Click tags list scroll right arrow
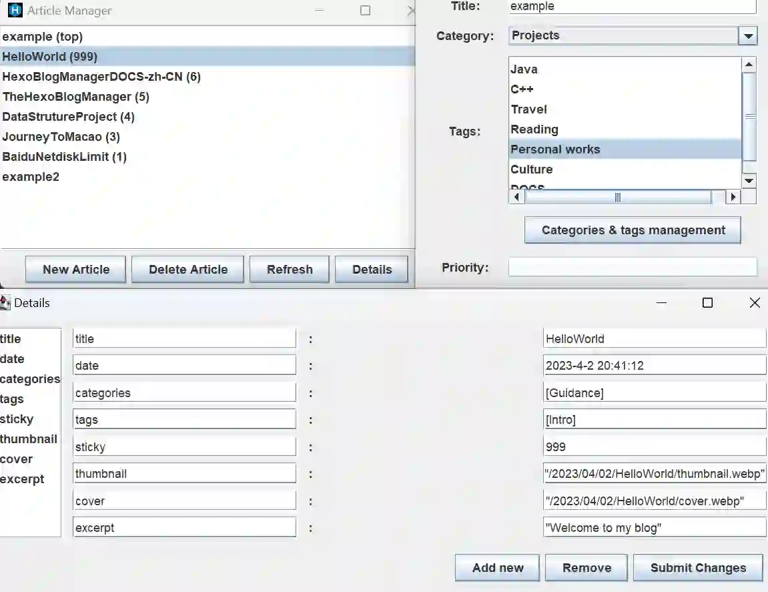This screenshot has height=592, width=768. [x=733, y=197]
